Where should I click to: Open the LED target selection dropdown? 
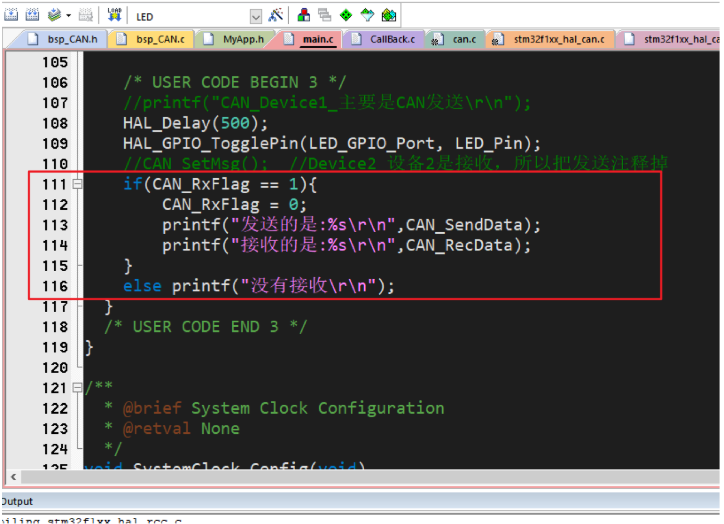(256, 17)
